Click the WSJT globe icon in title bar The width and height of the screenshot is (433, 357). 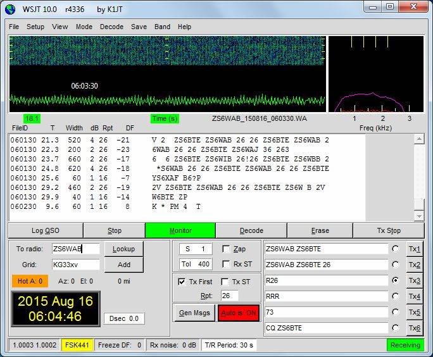pos(10,9)
